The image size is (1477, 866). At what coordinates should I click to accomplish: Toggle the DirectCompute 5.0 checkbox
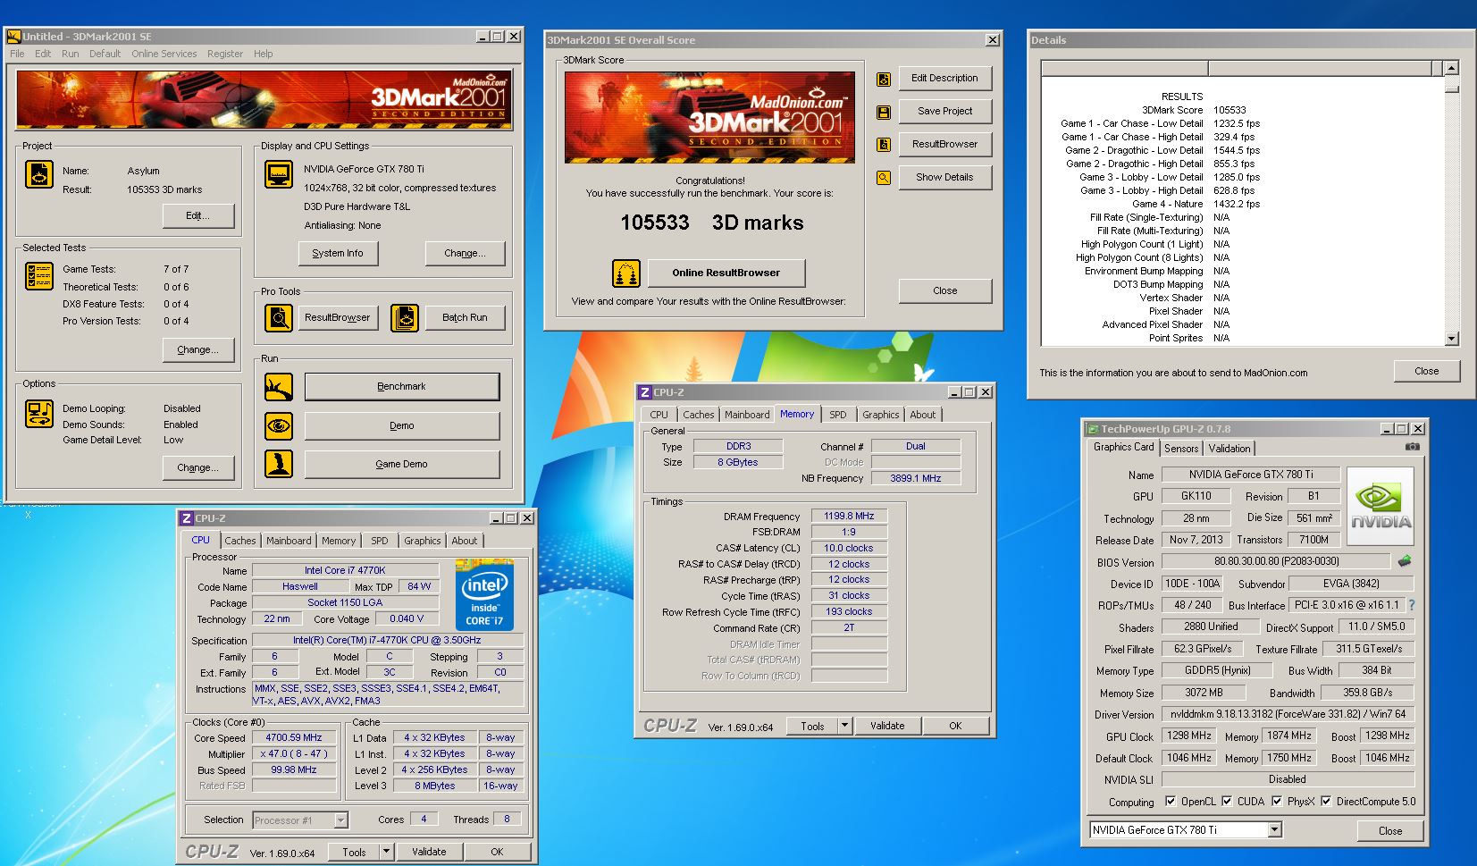(x=1326, y=801)
